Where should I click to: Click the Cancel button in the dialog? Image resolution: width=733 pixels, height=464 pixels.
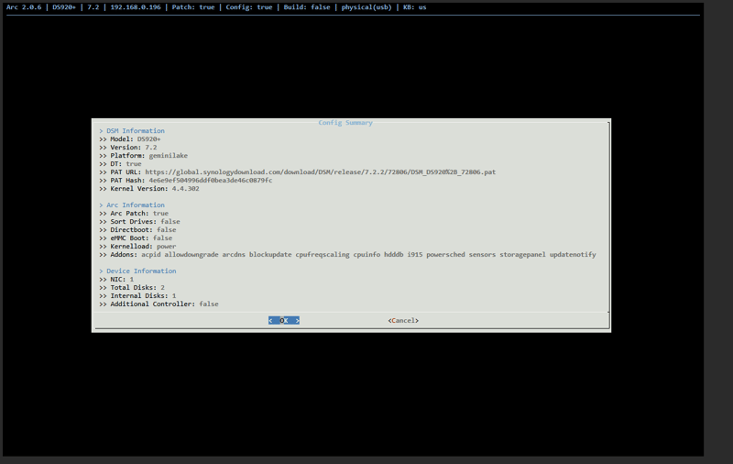[403, 321]
